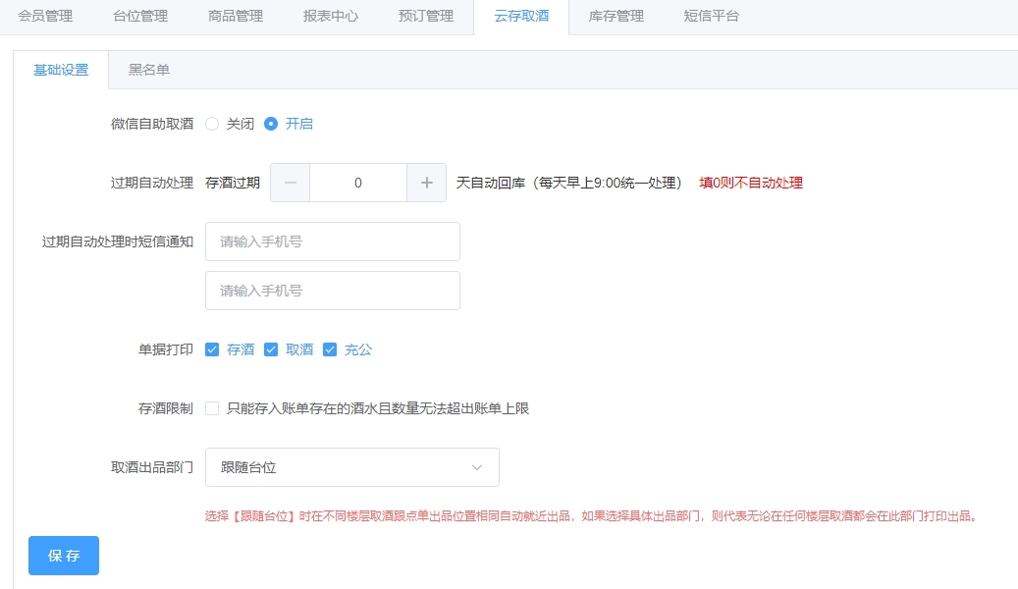Click the expiry days number field
The image size is (1018, 589).
tap(358, 183)
